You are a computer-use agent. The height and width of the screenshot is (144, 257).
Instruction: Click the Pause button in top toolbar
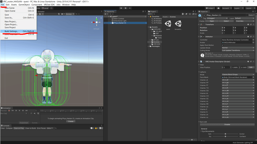point(126,8)
